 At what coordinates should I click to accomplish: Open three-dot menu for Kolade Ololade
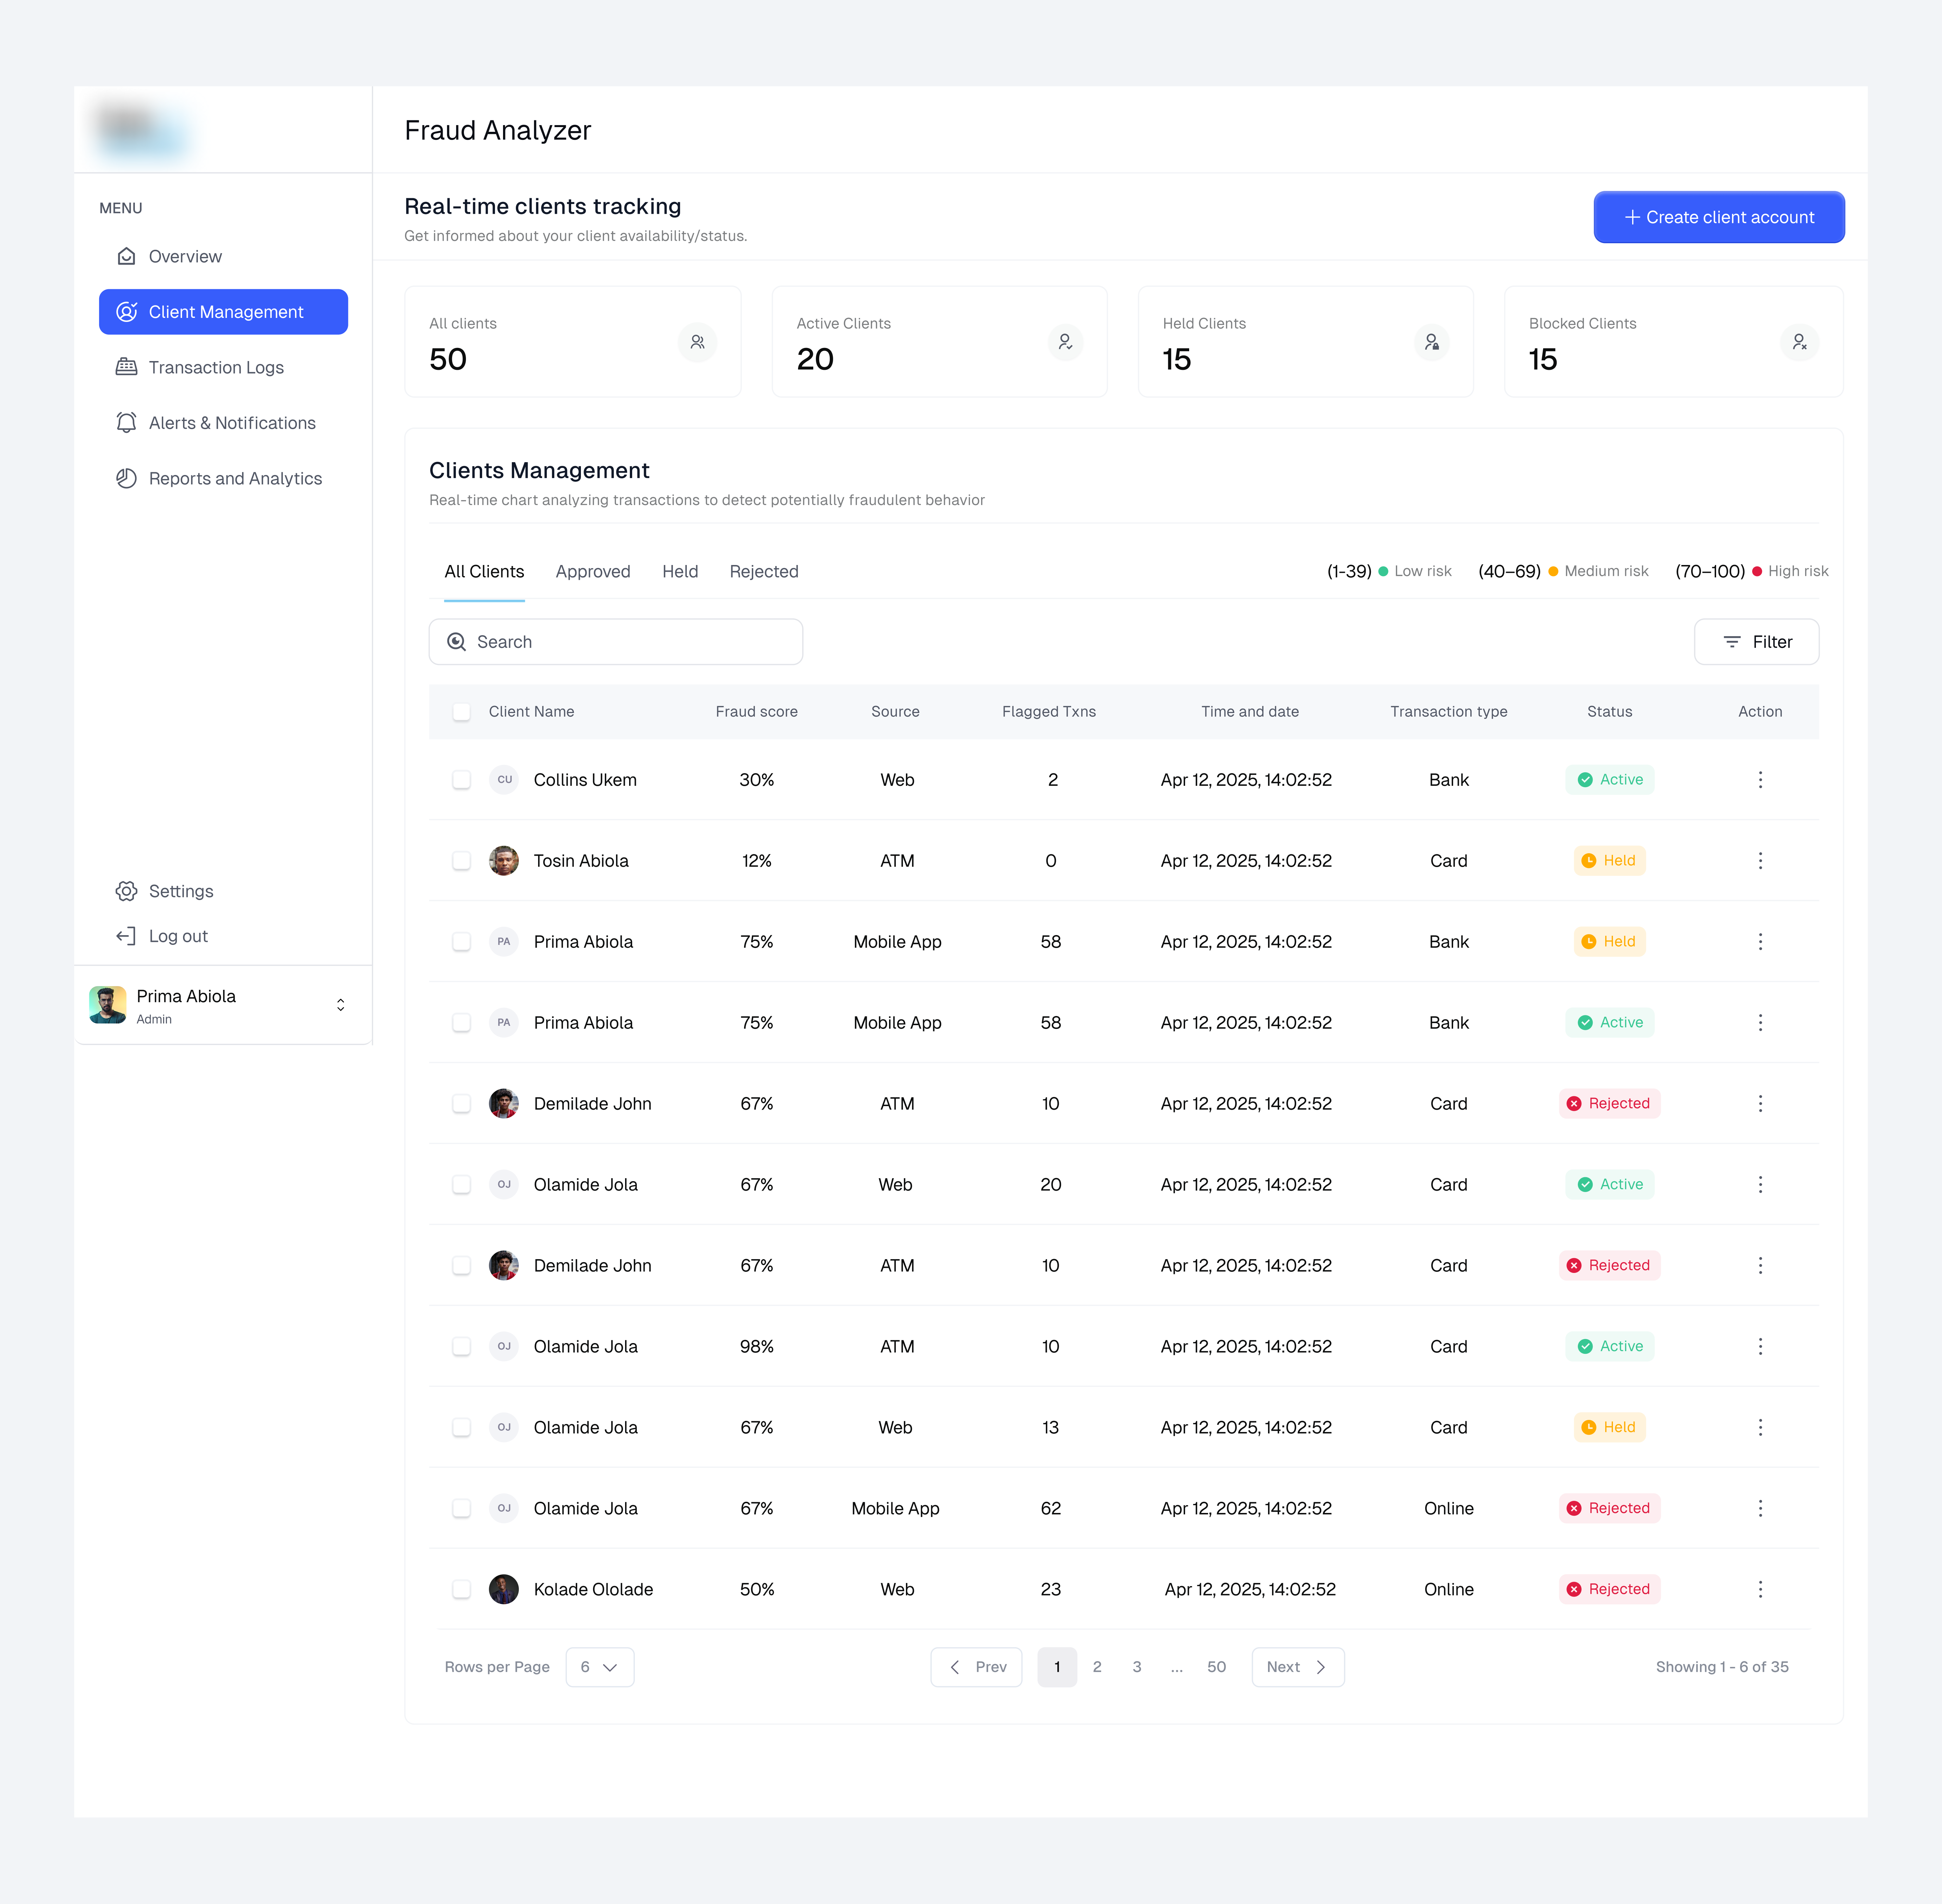click(1760, 1589)
